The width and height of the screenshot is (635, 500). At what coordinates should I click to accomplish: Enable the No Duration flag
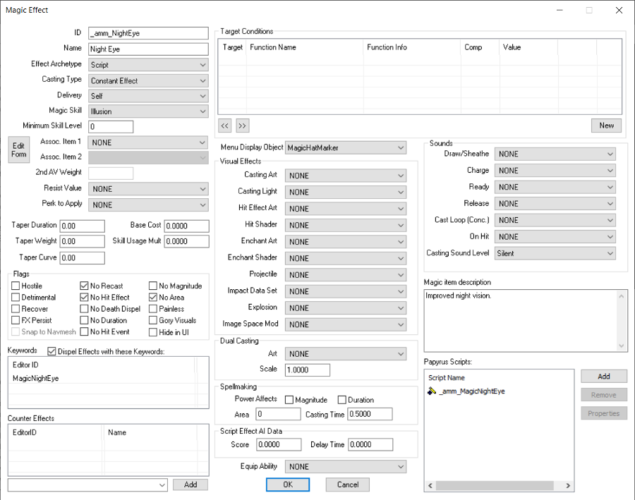click(x=84, y=320)
